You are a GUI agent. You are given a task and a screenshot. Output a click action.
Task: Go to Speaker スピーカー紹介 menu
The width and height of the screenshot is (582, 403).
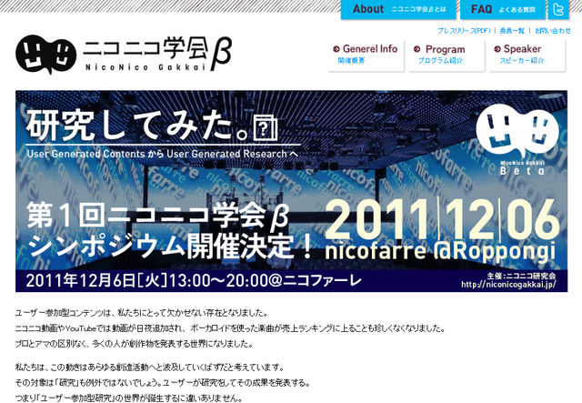(x=527, y=55)
